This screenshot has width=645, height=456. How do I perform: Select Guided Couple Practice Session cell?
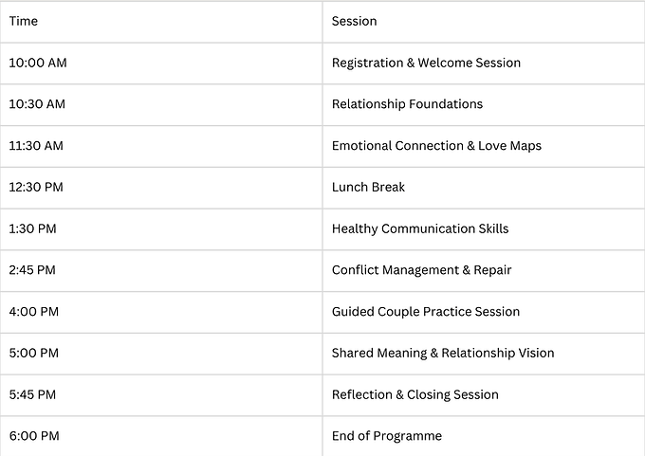(484, 312)
